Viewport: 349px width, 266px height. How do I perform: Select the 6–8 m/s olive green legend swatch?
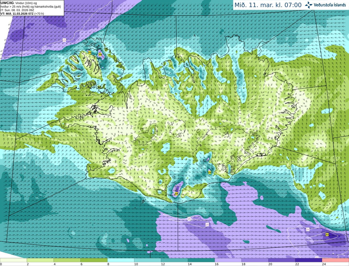[94, 260]
